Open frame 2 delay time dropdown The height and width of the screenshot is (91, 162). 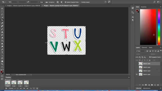(x=14, y=86)
